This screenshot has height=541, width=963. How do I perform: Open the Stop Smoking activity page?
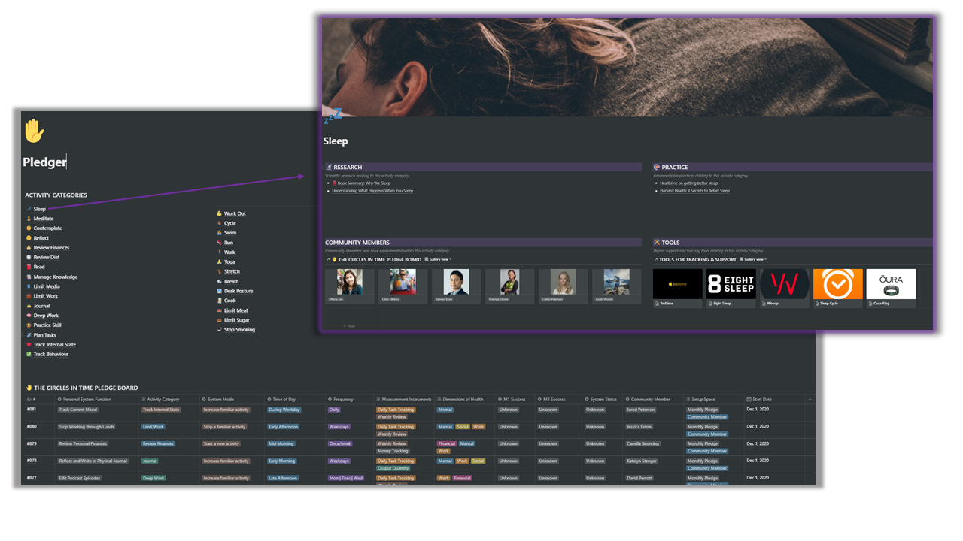click(239, 330)
